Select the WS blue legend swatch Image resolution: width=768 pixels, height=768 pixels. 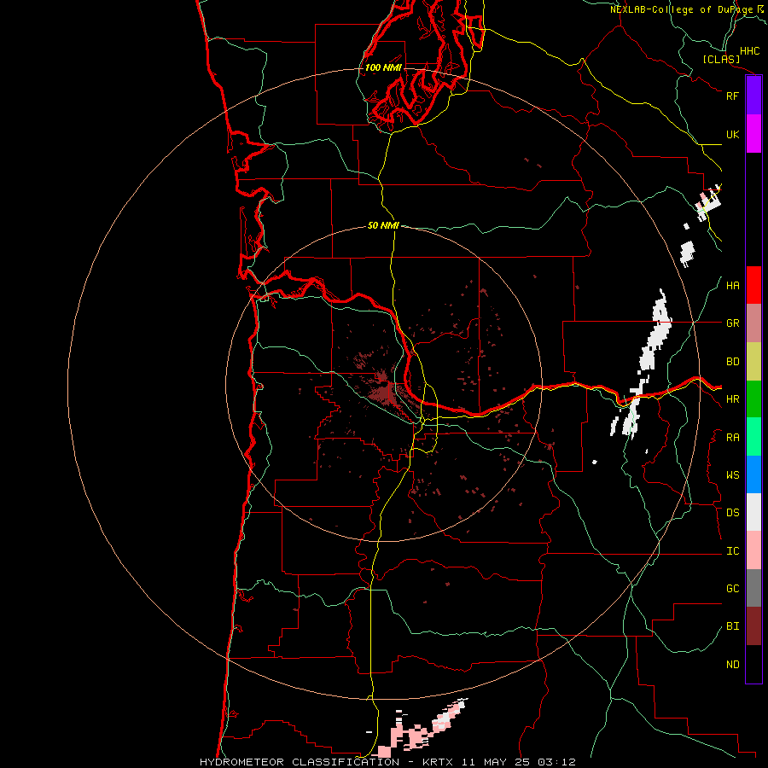753,474
